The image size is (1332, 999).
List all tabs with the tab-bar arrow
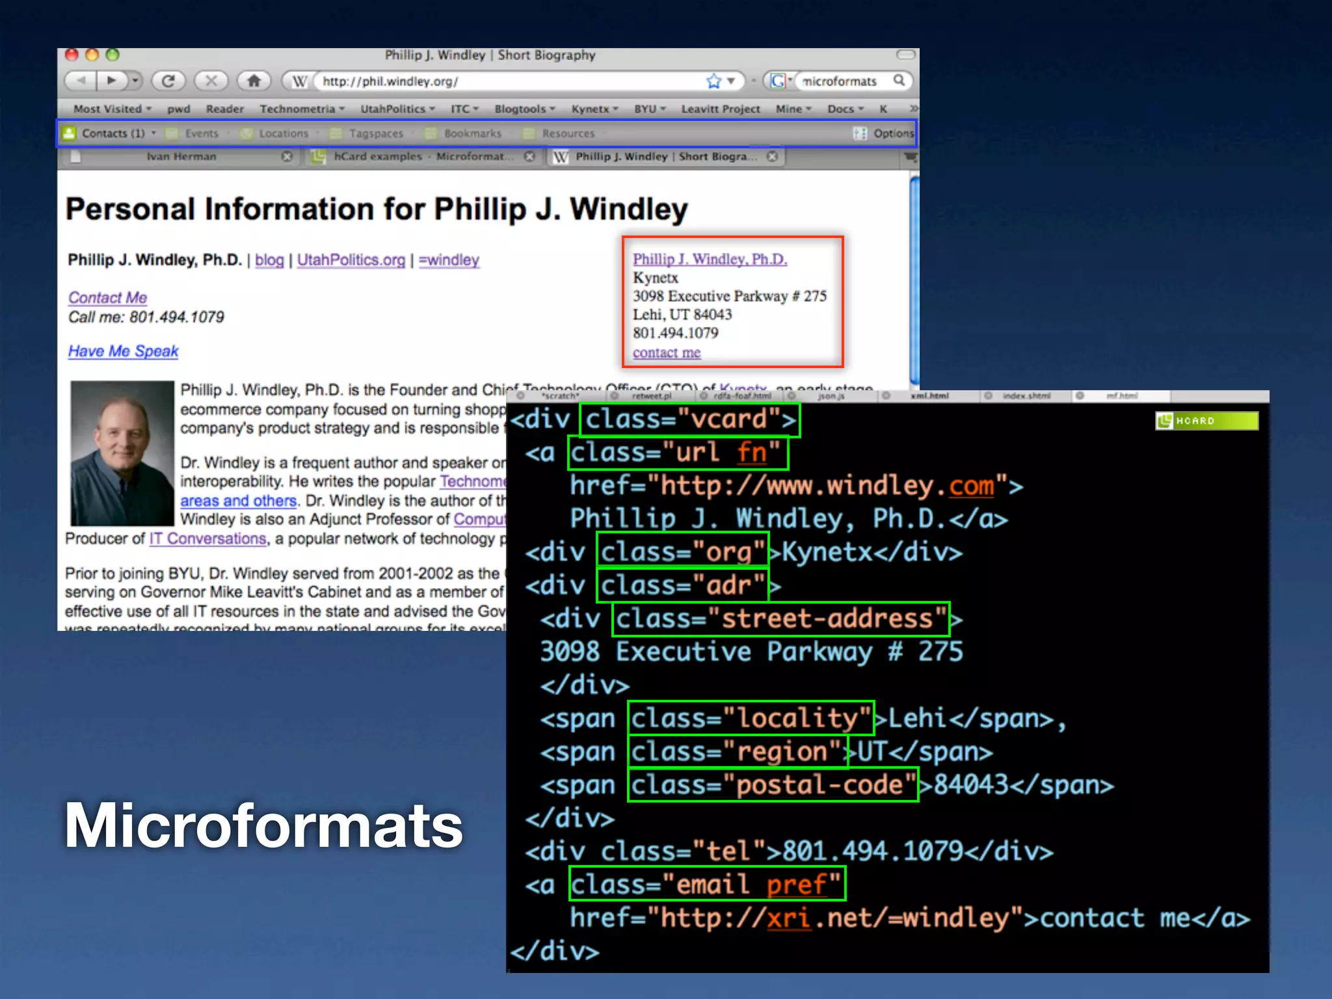(911, 157)
